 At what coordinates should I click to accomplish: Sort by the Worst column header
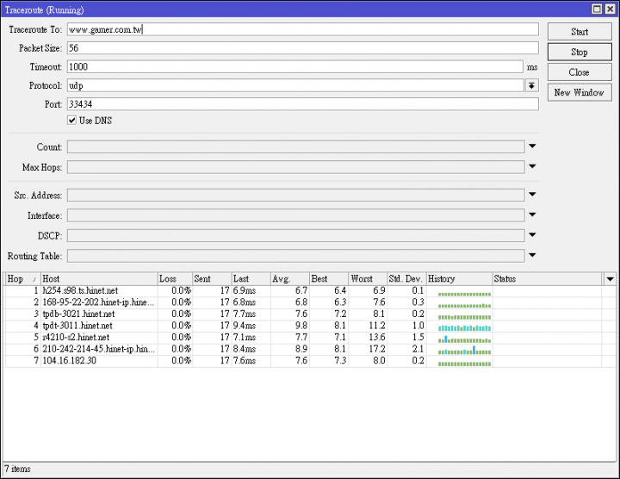coord(368,279)
